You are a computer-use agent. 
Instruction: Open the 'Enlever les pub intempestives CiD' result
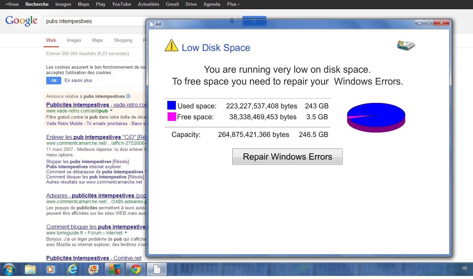(96, 137)
